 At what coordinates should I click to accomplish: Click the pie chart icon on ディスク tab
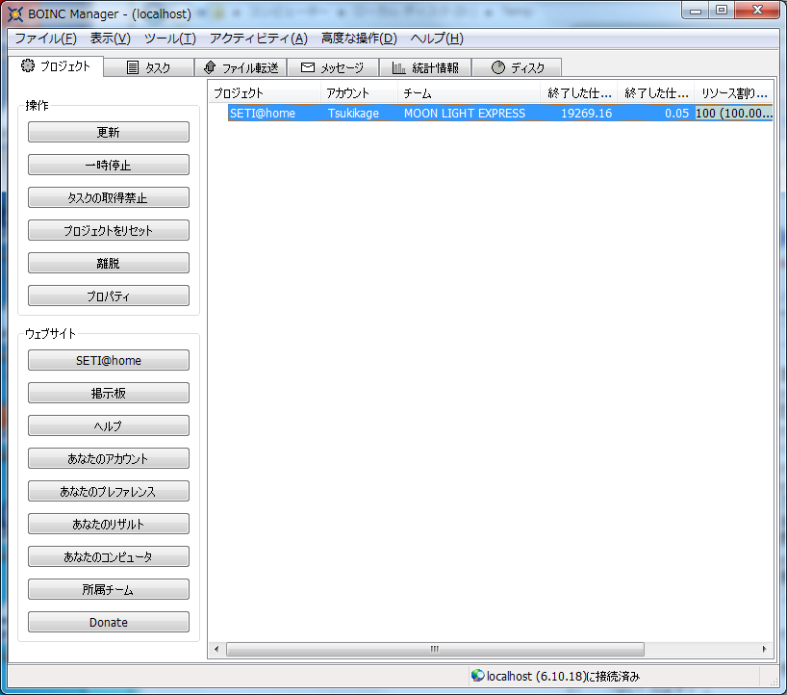coord(498,67)
